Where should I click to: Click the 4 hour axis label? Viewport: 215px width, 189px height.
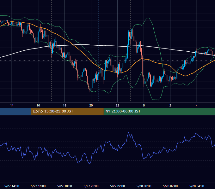[x=197, y=106]
